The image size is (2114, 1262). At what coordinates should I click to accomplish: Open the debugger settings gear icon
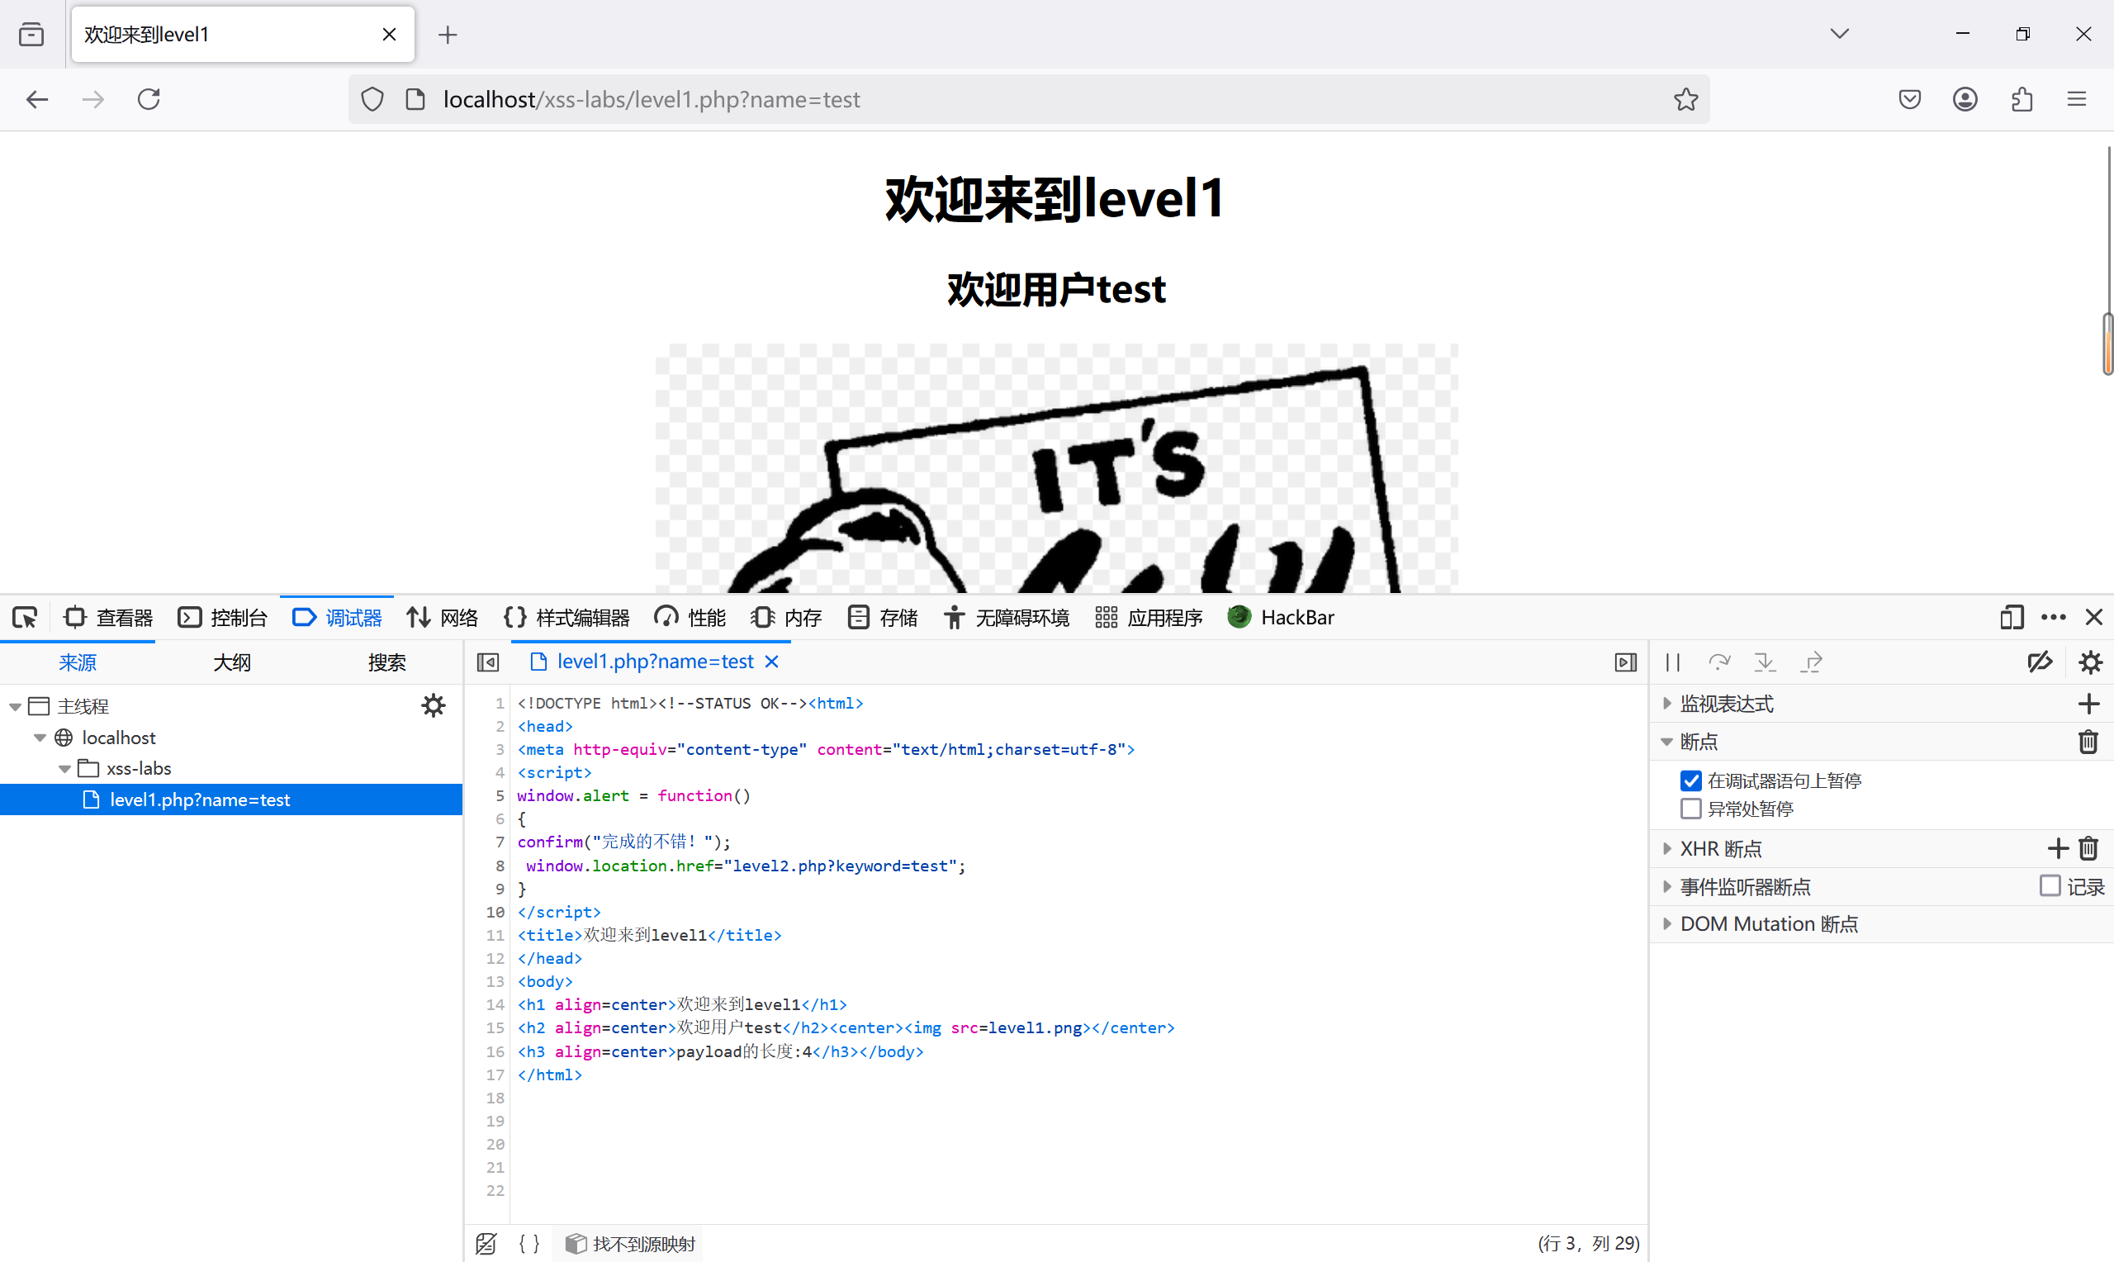pos(2091,662)
